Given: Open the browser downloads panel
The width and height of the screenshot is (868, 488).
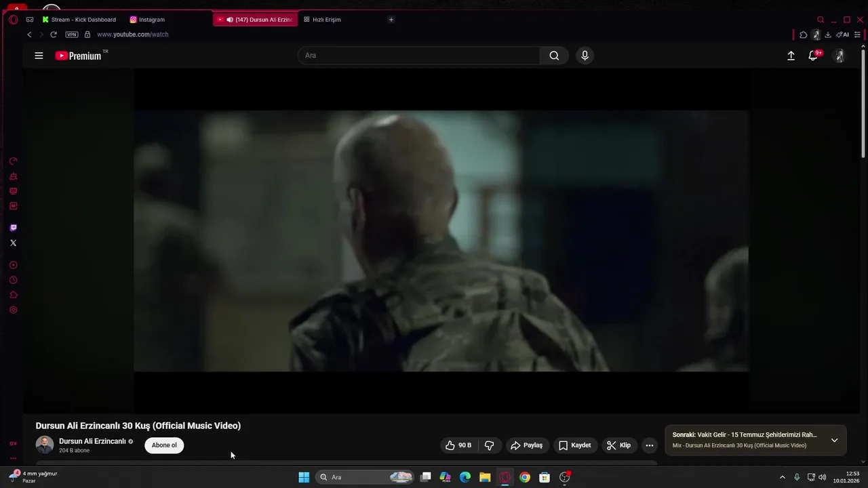Looking at the screenshot, I should click(828, 35).
